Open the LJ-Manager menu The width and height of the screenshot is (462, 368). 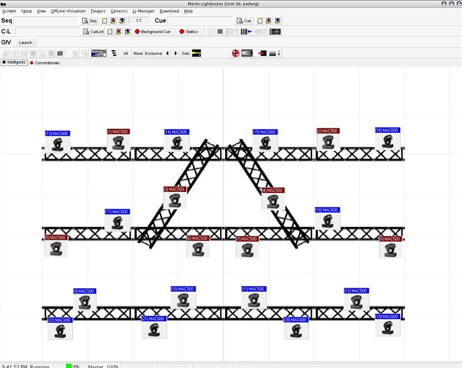point(143,11)
